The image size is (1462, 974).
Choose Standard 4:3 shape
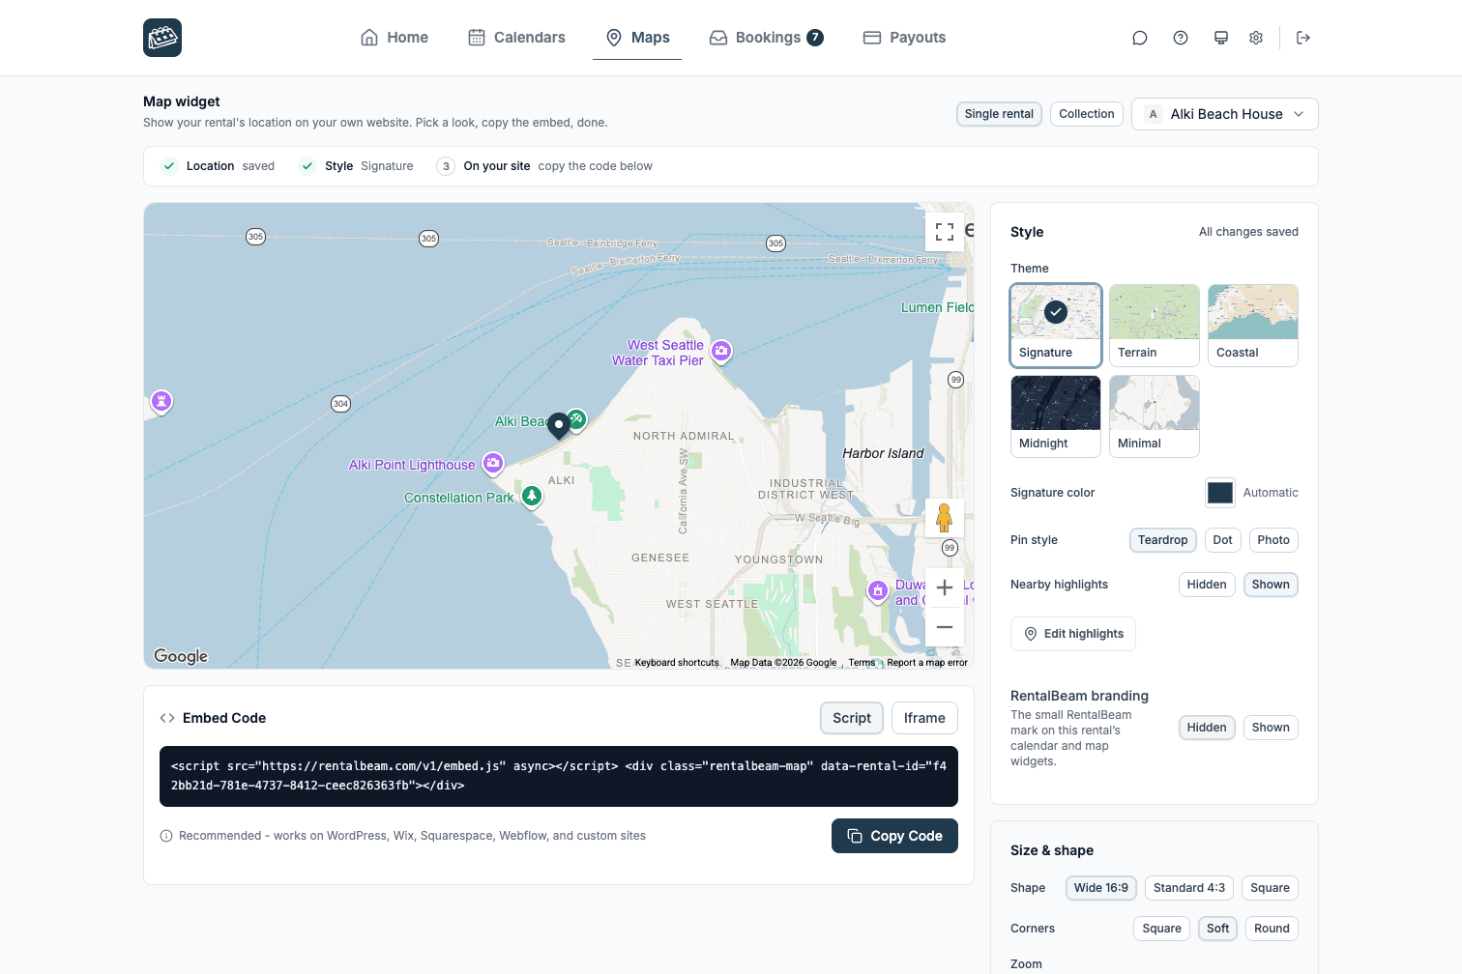tap(1189, 888)
